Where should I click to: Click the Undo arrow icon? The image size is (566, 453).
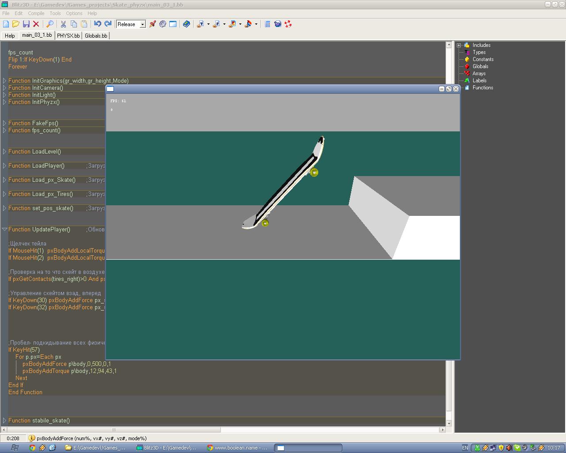coord(98,24)
